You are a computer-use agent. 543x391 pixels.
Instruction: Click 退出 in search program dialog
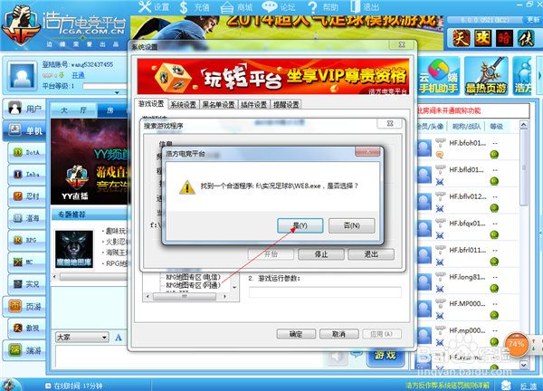[371, 254]
